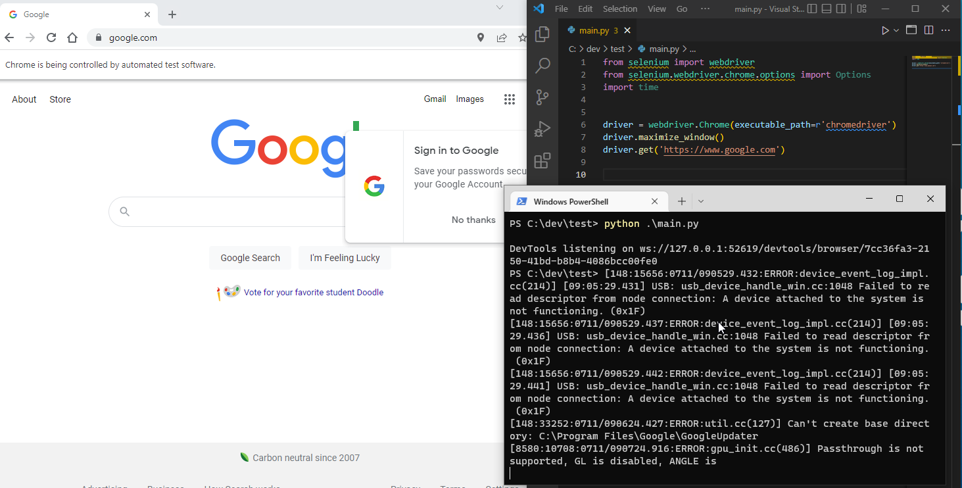
Task: Open Source Control view in VS Code
Action: 542,97
